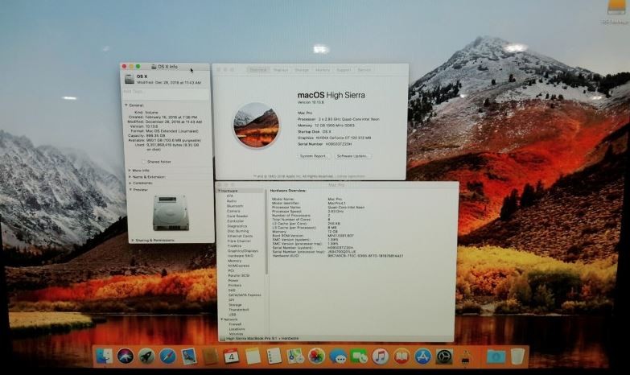The width and height of the screenshot is (630, 375).
Task: Expand the More Info section
Action: click(130, 171)
